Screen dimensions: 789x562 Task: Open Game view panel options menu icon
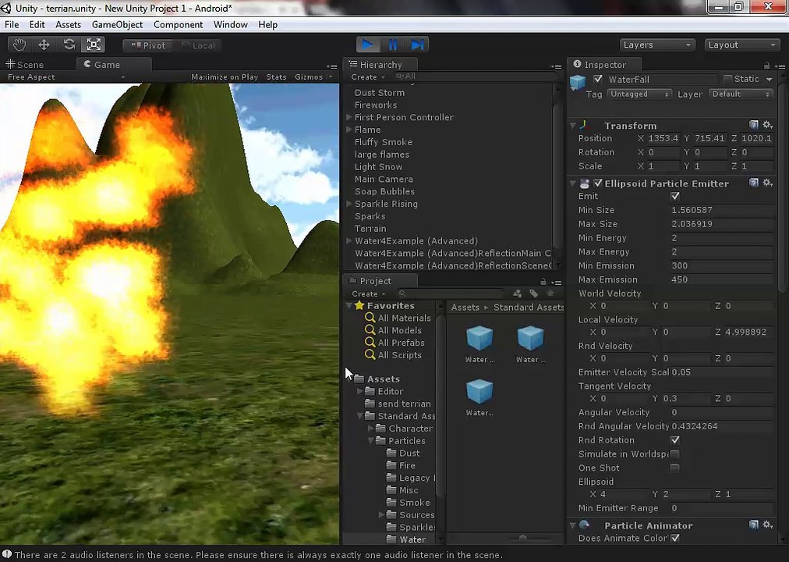pos(331,66)
